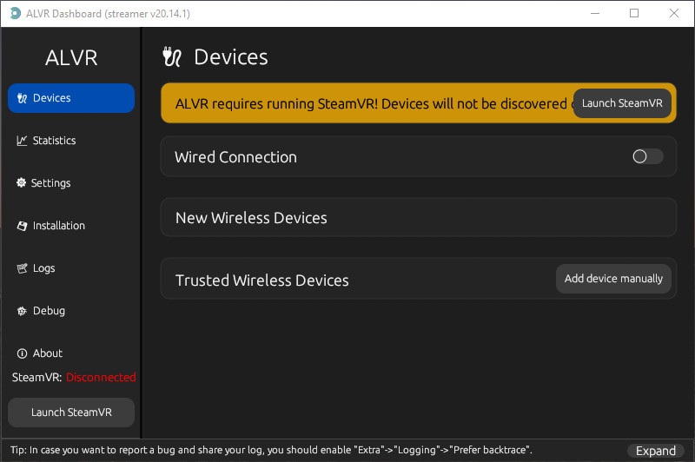Open the About tab
The width and height of the screenshot is (695, 462).
coord(39,353)
